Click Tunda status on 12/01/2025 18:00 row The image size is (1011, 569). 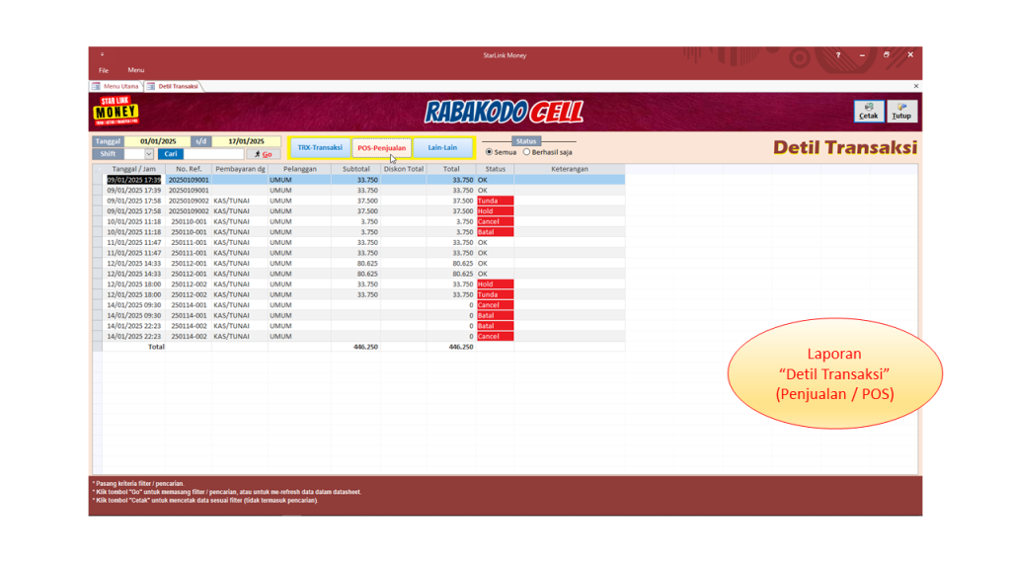pyautogui.click(x=496, y=294)
